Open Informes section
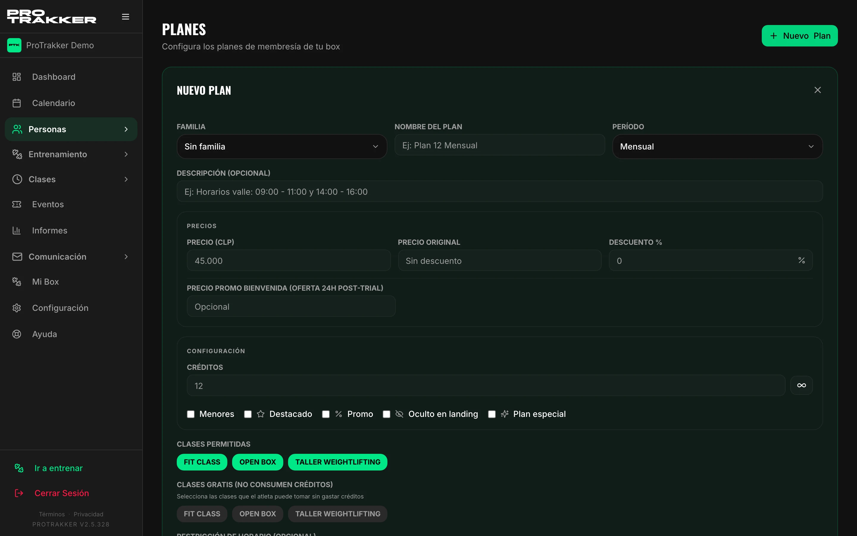Image resolution: width=857 pixels, height=536 pixels. point(71,230)
